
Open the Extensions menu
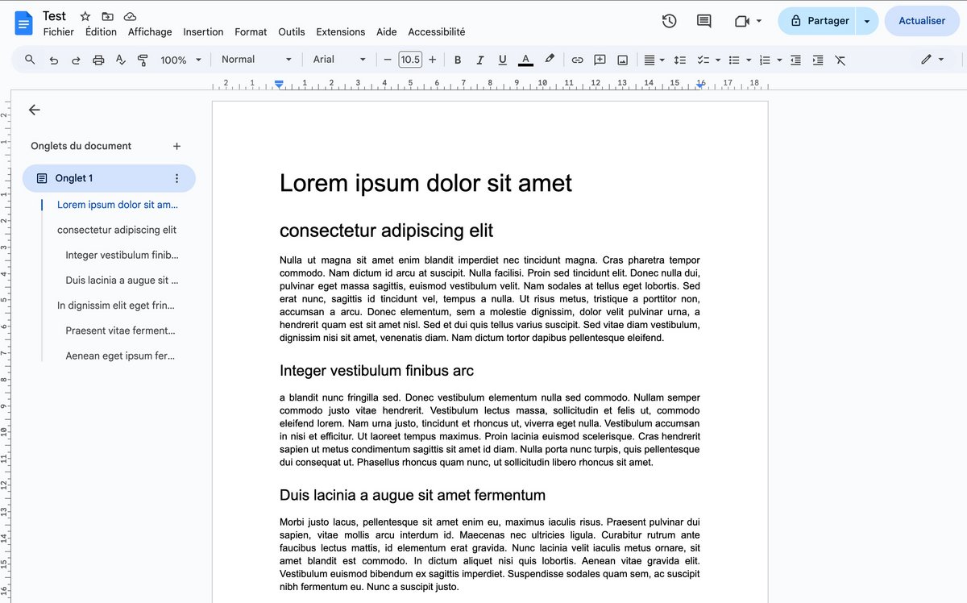click(x=340, y=32)
